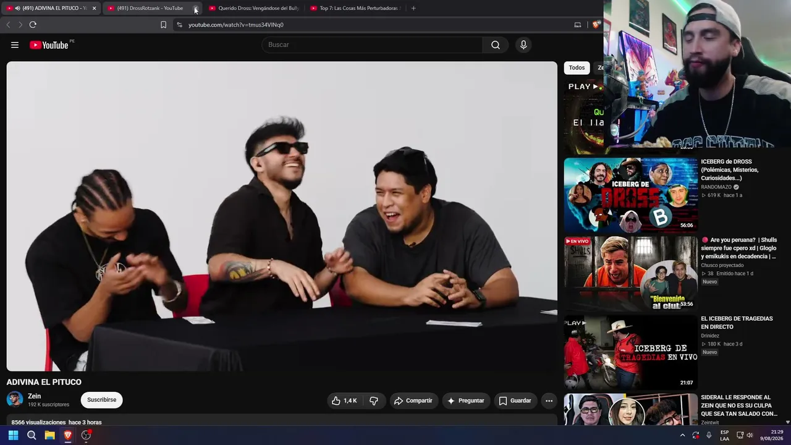This screenshot has width=791, height=445.
Task: Open the Windows Start menu
Action: (x=13, y=435)
